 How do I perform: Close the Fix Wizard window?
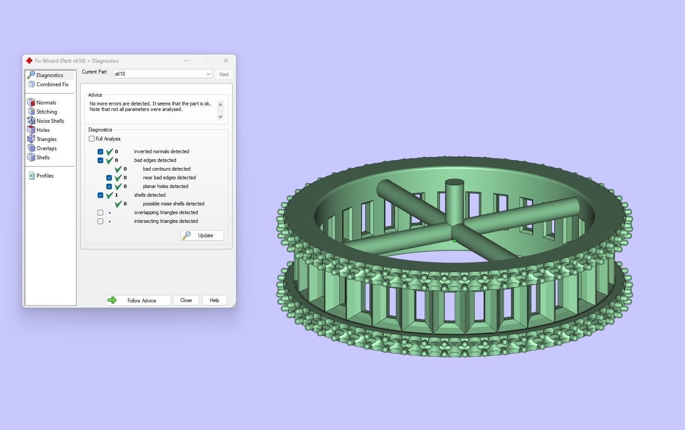pyautogui.click(x=226, y=60)
